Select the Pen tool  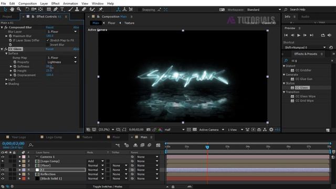click(56, 9)
